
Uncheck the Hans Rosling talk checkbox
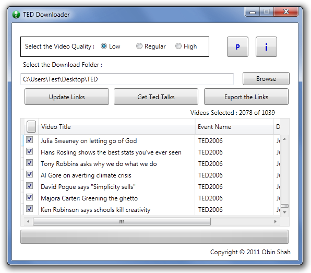coord(30,151)
